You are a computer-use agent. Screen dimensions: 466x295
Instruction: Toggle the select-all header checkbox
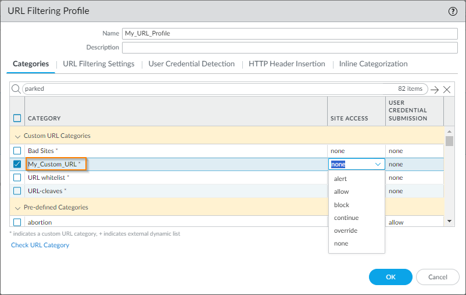(x=17, y=118)
